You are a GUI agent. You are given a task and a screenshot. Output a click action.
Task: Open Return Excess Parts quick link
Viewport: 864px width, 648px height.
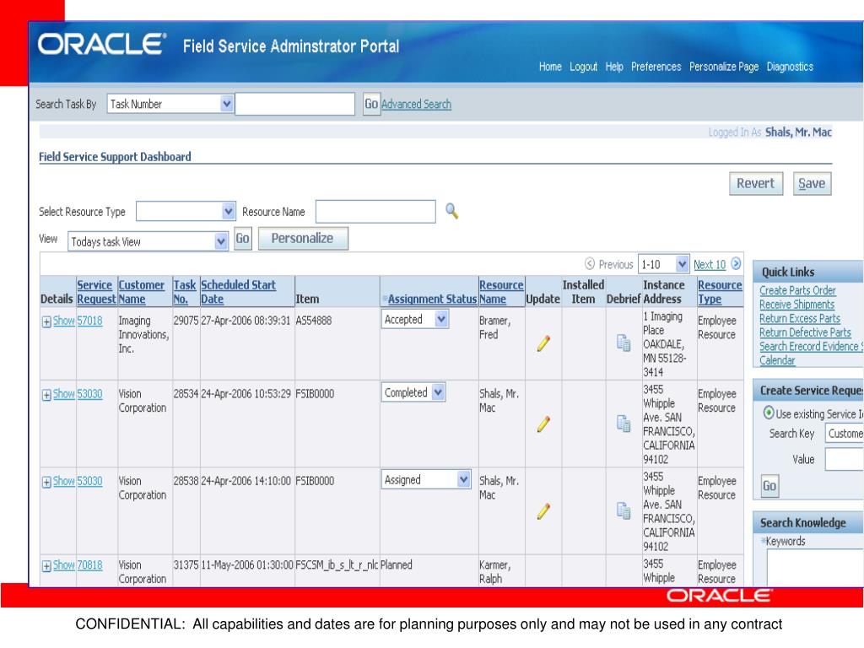pyautogui.click(x=800, y=318)
